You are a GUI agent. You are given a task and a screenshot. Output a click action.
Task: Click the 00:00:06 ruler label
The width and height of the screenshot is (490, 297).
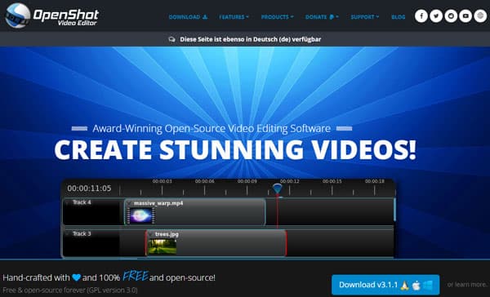[205, 181]
